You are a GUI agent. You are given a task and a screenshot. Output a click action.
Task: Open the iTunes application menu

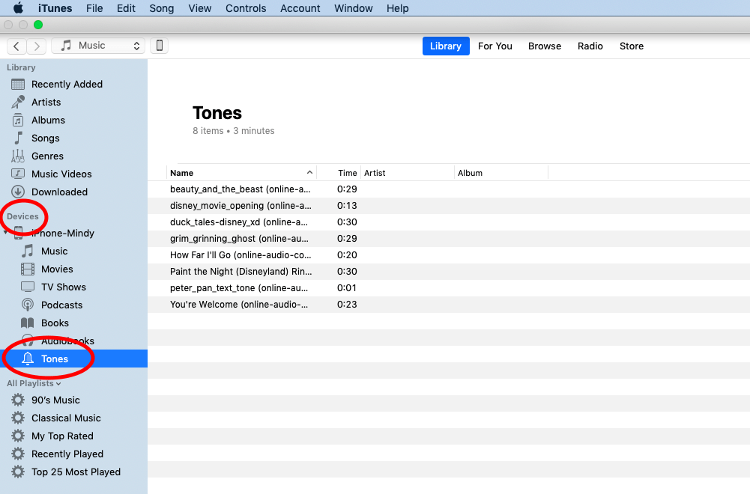pyautogui.click(x=55, y=8)
